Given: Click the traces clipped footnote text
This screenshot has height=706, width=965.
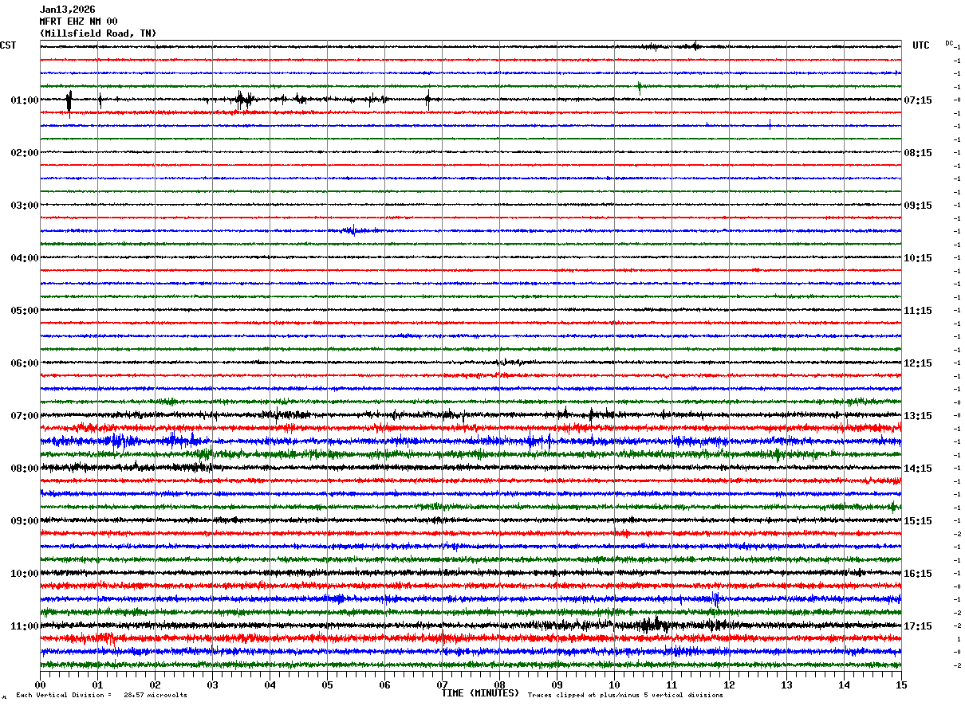Looking at the screenshot, I should pyautogui.click(x=625, y=696).
